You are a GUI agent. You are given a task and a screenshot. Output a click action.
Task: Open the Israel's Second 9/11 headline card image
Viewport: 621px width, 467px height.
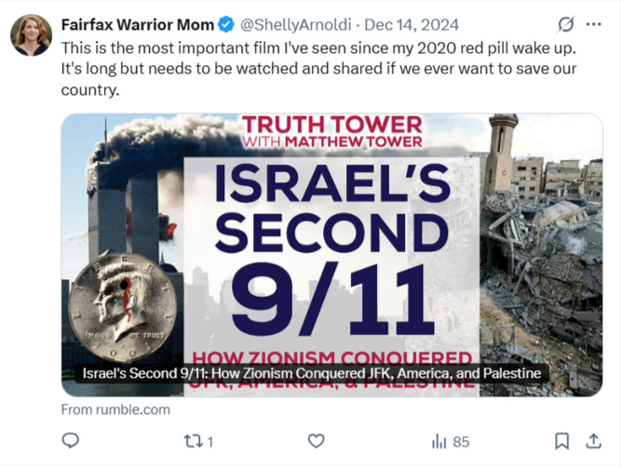pyautogui.click(x=331, y=255)
